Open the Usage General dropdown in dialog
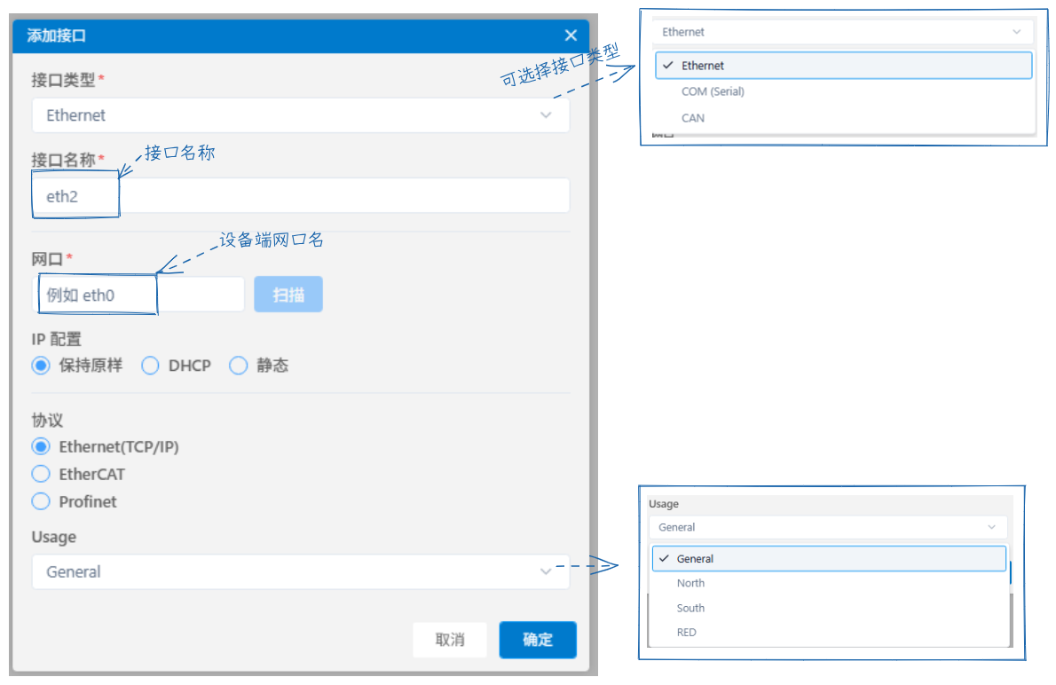This screenshot has width=1056, height=685. click(x=300, y=571)
